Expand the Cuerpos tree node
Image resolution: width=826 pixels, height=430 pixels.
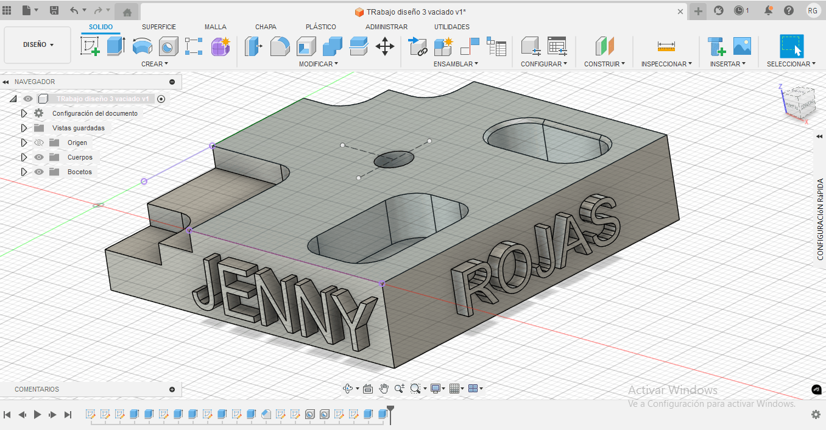(x=24, y=157)
